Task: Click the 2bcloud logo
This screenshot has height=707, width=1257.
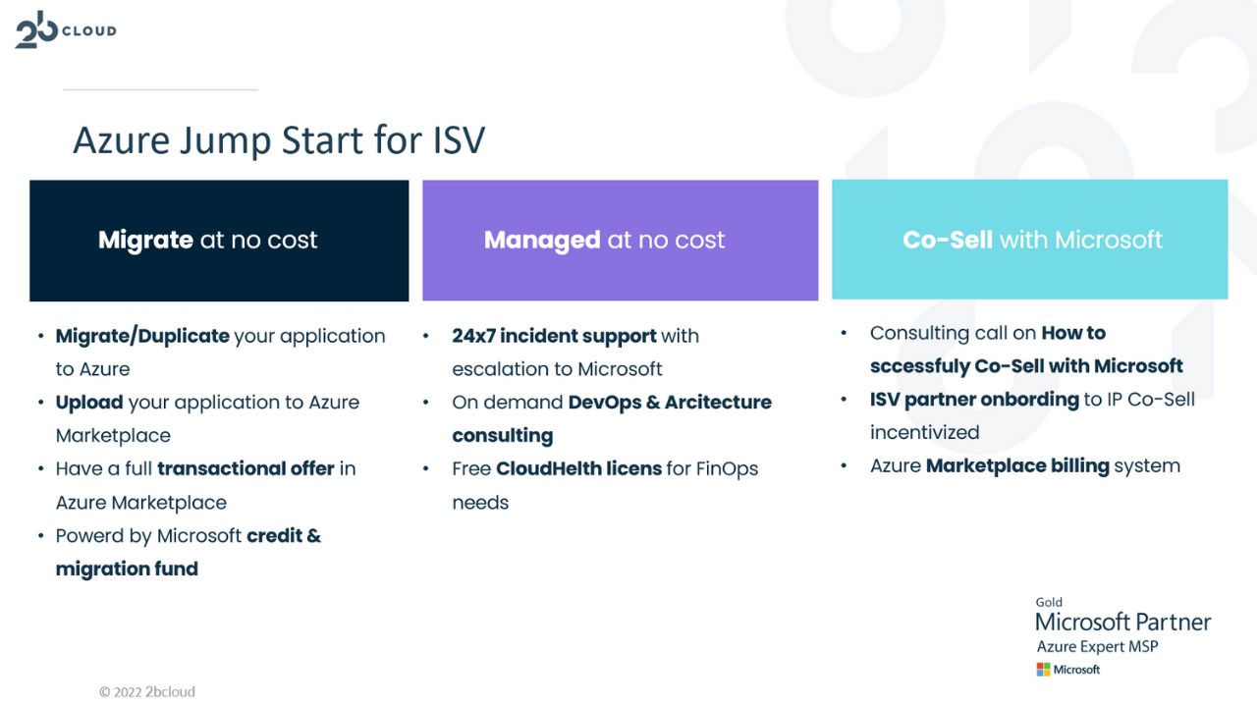Action: (65, 30)
